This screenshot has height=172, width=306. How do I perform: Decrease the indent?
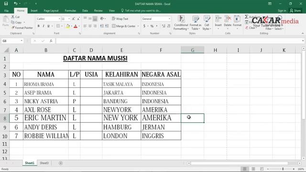(x=102, y=26)
